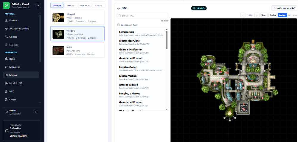Select the NPC 19 filter tab
The height and width of the screenshot is (142, 298).
tap(71, 5)
